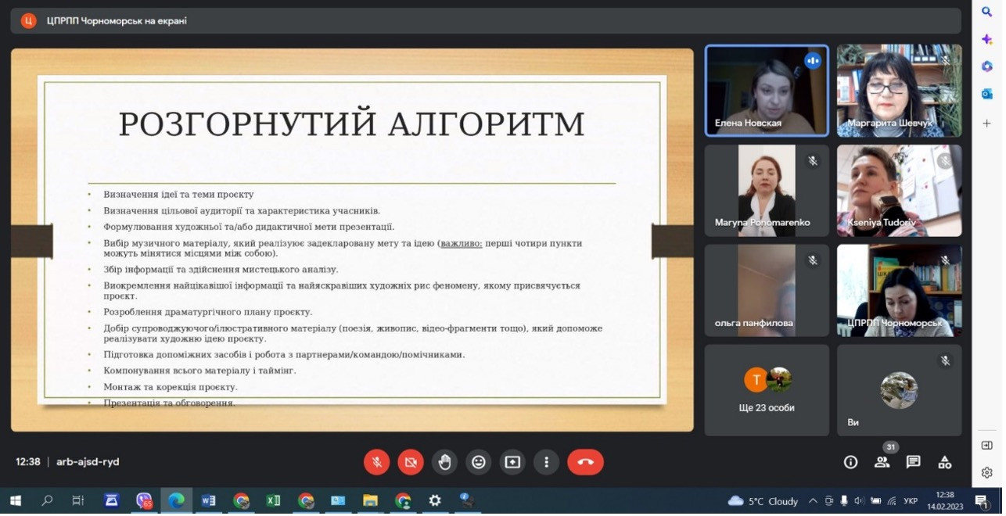The width and height of the screenshot is (1006, 516).
Task: Open Excel from the taskbar
Action: coord(273,501)
